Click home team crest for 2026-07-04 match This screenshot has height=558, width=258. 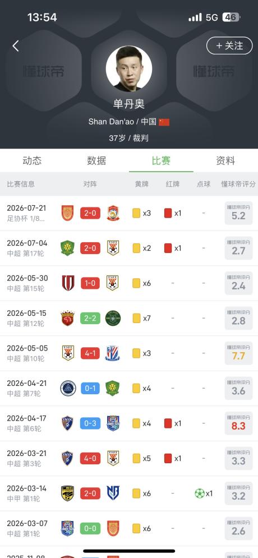click(x=68, y=248)
